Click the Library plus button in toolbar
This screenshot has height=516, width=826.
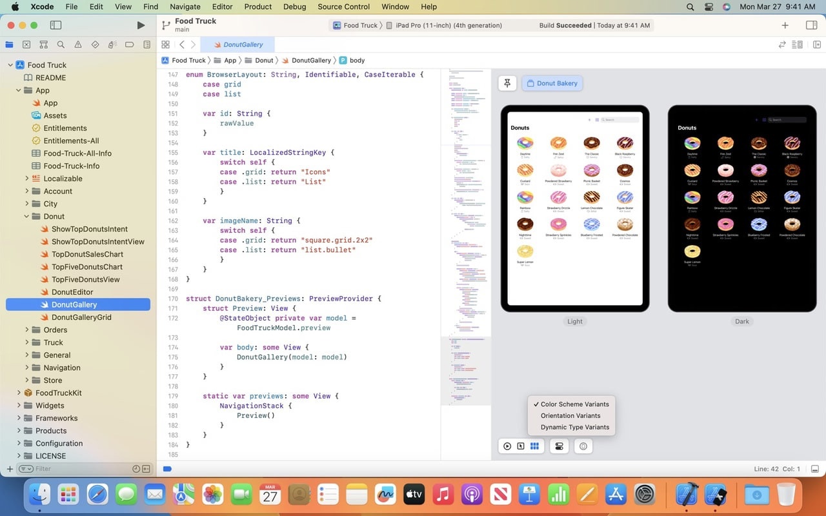tap(785, 25)
